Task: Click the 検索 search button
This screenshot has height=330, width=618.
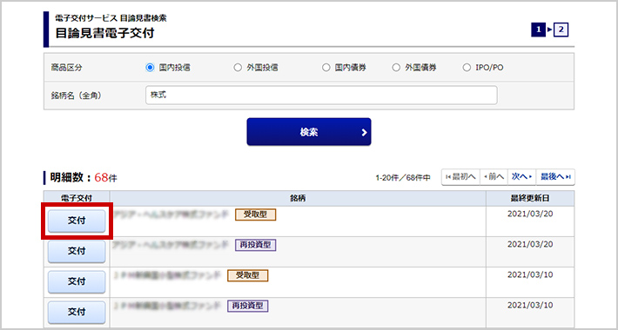Action: tap(309, 132)
